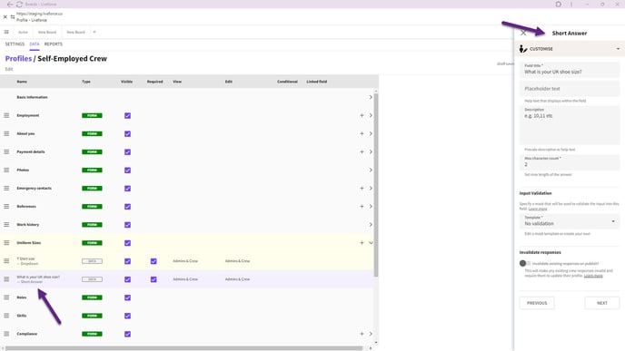
Task: Grab drag handle of Skills row
Action: pos(6,316)
